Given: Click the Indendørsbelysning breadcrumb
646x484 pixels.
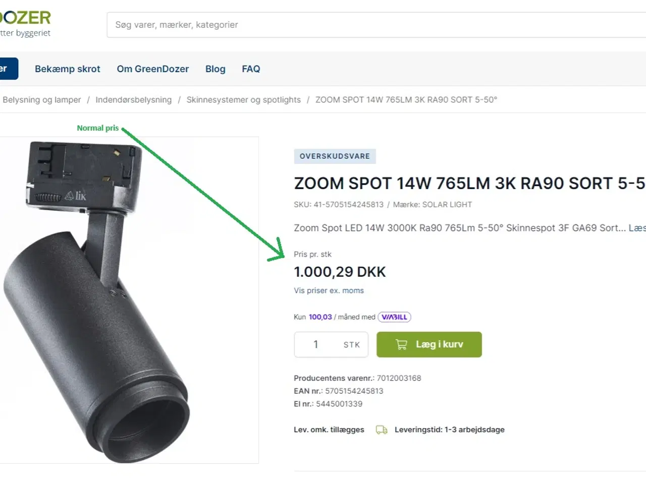Looking at the screenshot, I should 133,99.
